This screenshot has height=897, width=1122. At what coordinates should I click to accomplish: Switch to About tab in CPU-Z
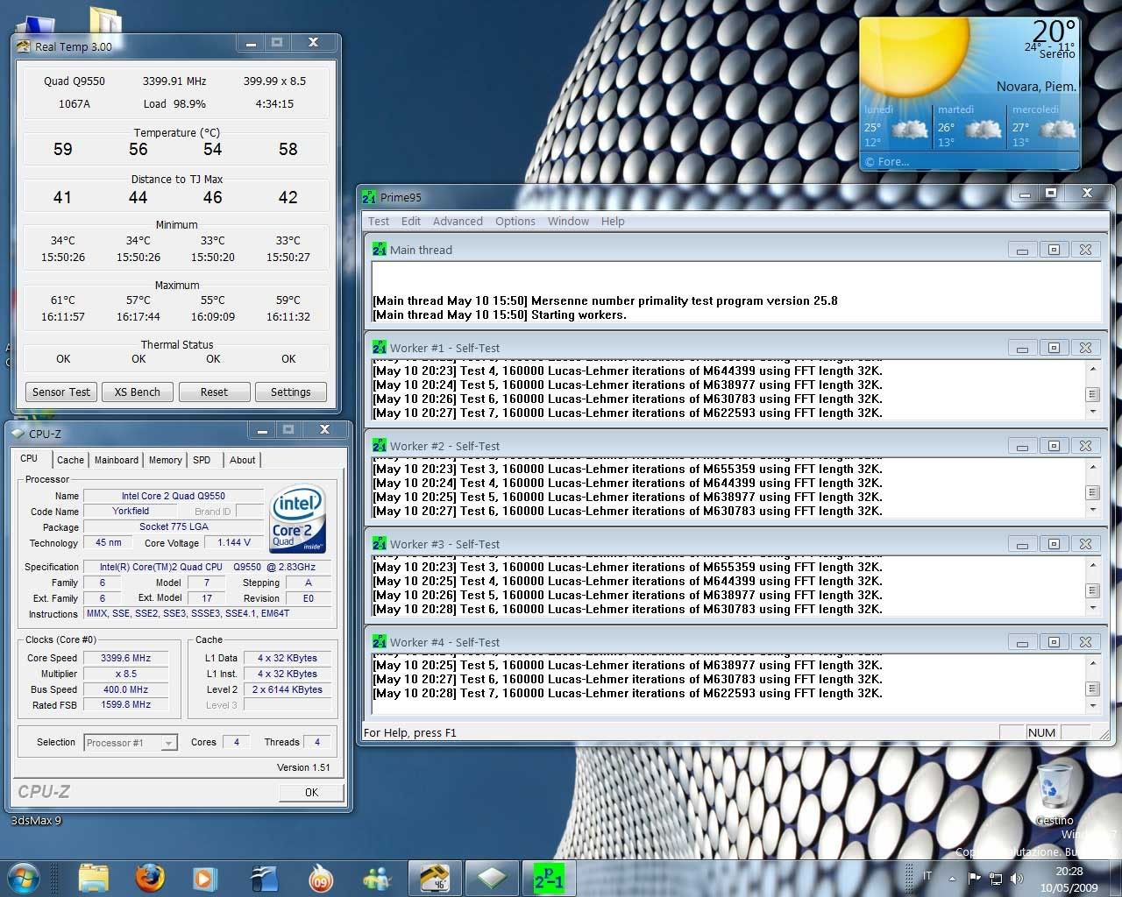click(x=243, y=460)
